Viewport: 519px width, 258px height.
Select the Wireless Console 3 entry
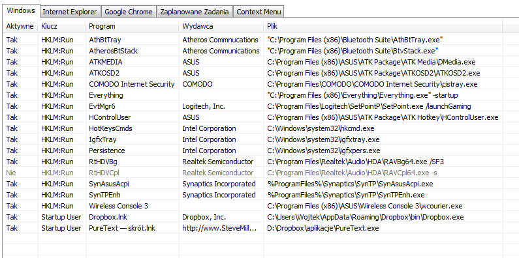tap(119, 206)
